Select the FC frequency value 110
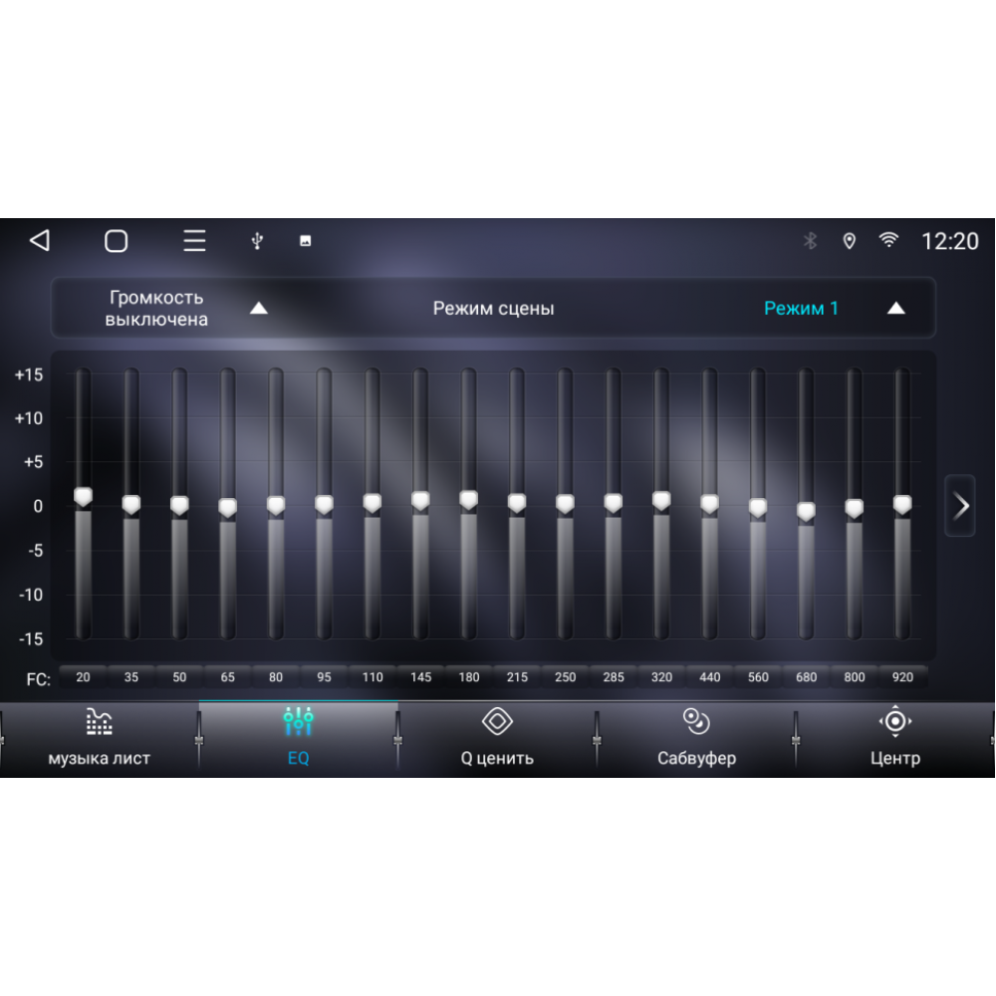This screenshot has height=996, width=996. [373, 677]
